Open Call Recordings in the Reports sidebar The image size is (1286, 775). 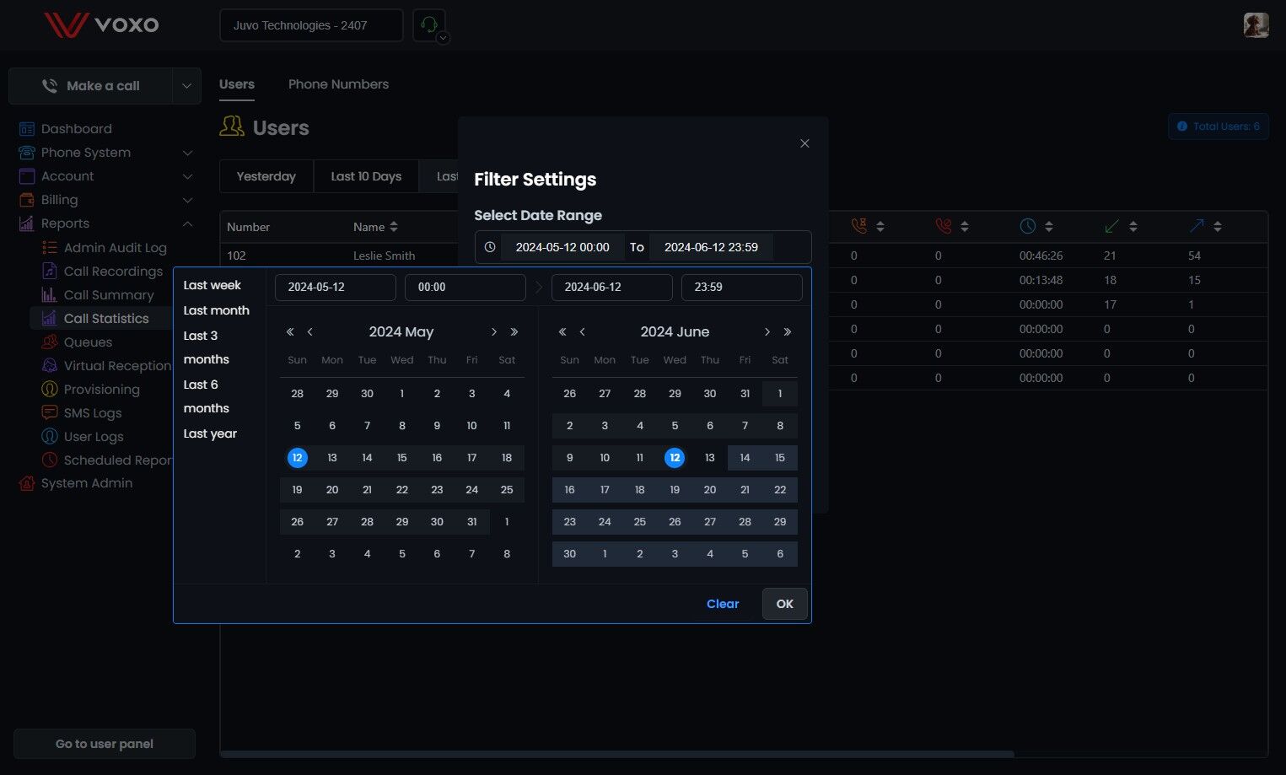point(113,272)
